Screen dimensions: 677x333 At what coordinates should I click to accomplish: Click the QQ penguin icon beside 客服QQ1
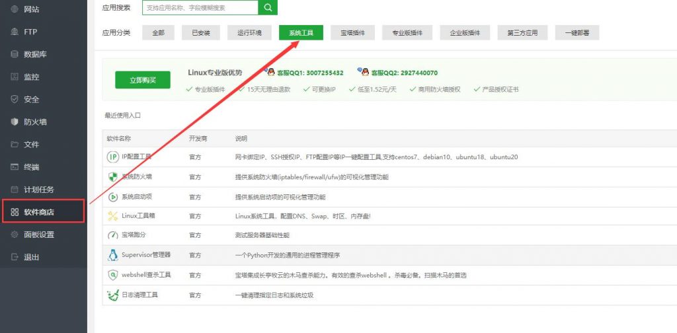270,71
